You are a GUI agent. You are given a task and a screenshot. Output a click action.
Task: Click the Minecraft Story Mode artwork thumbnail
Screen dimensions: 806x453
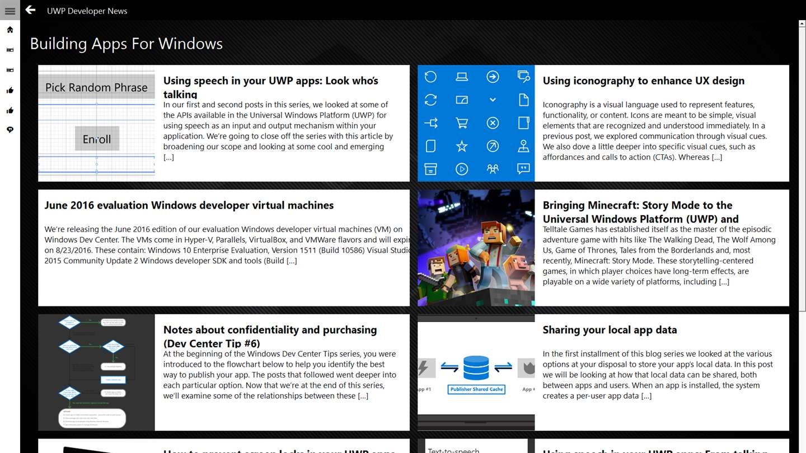(476, 248)
